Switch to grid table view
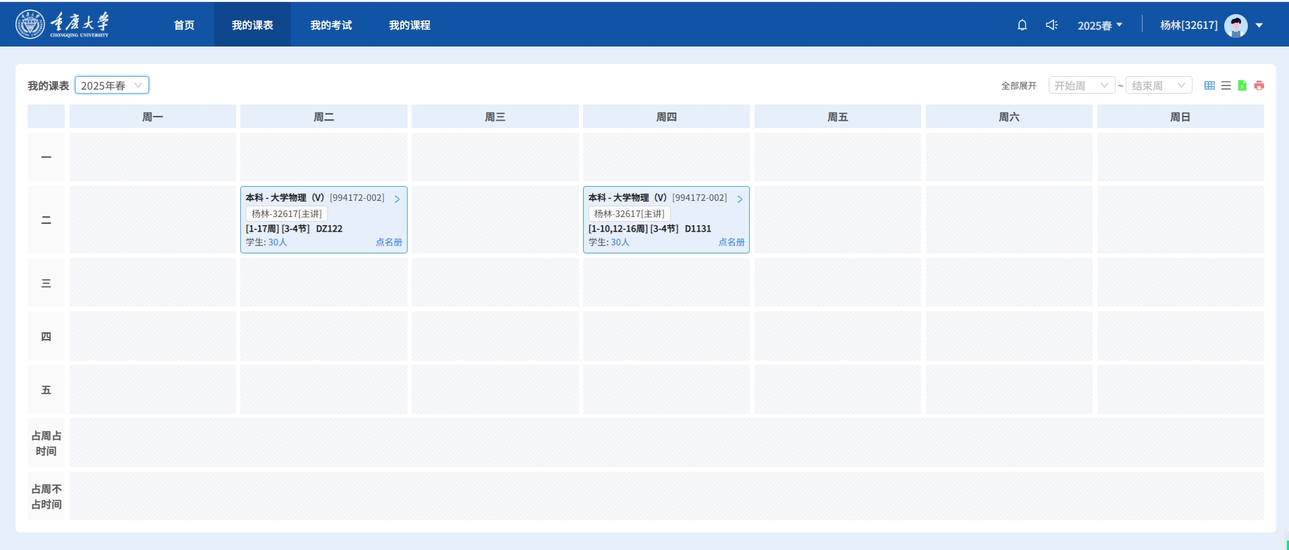Screen dimensions: 1289x550 click(1209, 86)
